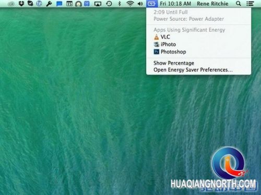Image resolution: width=261 pixels, height=195 pixels.
Task: Click 'Apps Using Significant Energy' heading
Action: tap(189, 30)
